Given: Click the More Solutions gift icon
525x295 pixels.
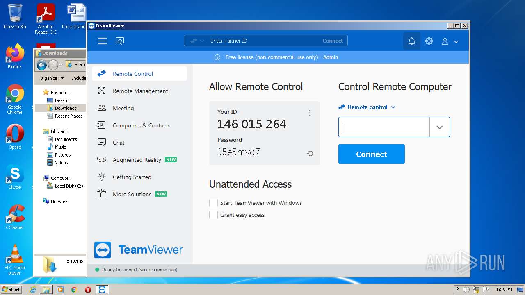Looking at the screenshot, I should click(x=102, y=194).
